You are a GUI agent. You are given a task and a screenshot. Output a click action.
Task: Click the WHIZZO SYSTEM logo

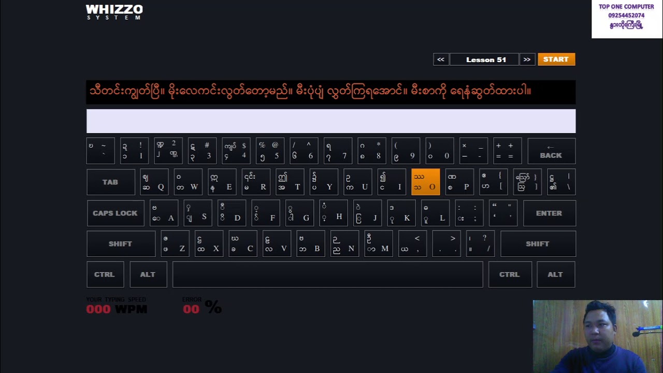(114, 12)
